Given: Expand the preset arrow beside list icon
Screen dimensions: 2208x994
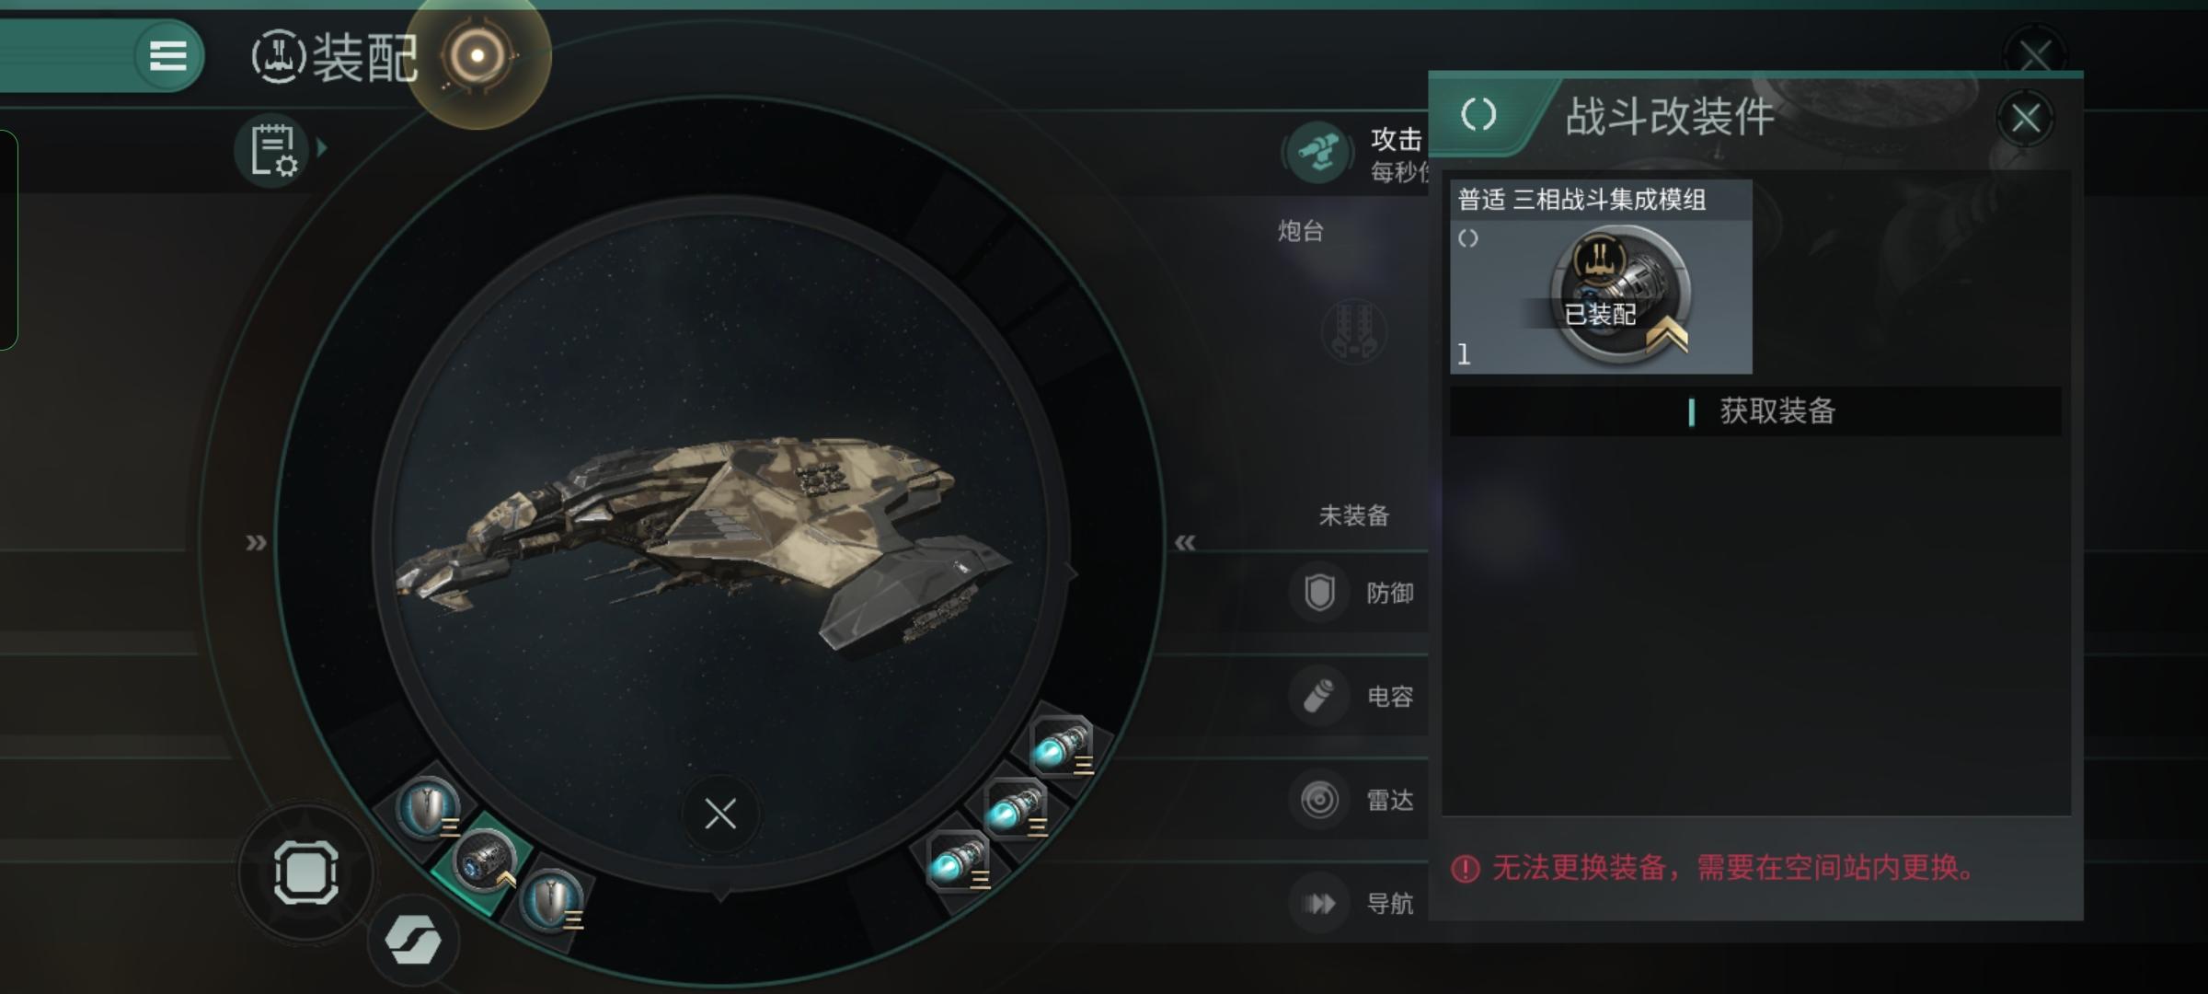Looking at the screenshot, I should coord(322,147).
